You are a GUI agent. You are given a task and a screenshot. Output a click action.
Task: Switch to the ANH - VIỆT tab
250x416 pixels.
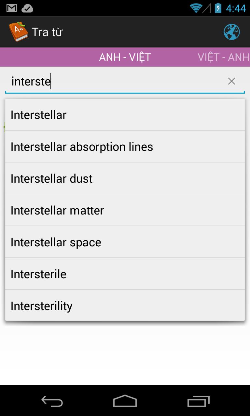[125, 57]
